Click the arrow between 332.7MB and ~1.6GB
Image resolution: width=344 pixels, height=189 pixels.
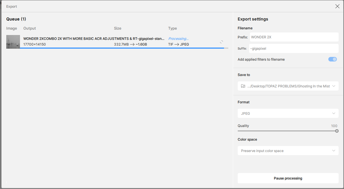coord(132,44)
